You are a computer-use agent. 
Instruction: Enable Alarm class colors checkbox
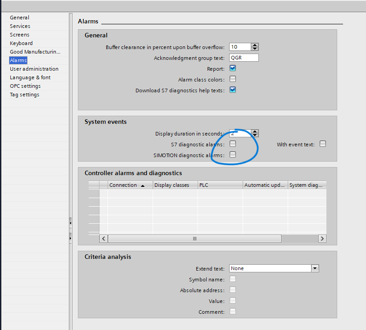coord(233,79)
